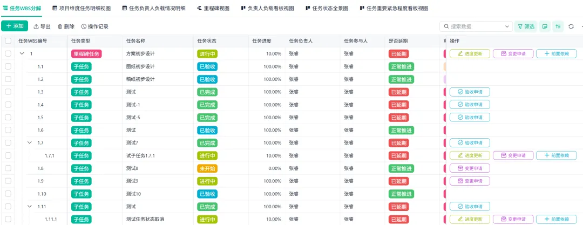Click 验收申请 in the 测试7 row
The image size is (583, 225).
(470, 143)
